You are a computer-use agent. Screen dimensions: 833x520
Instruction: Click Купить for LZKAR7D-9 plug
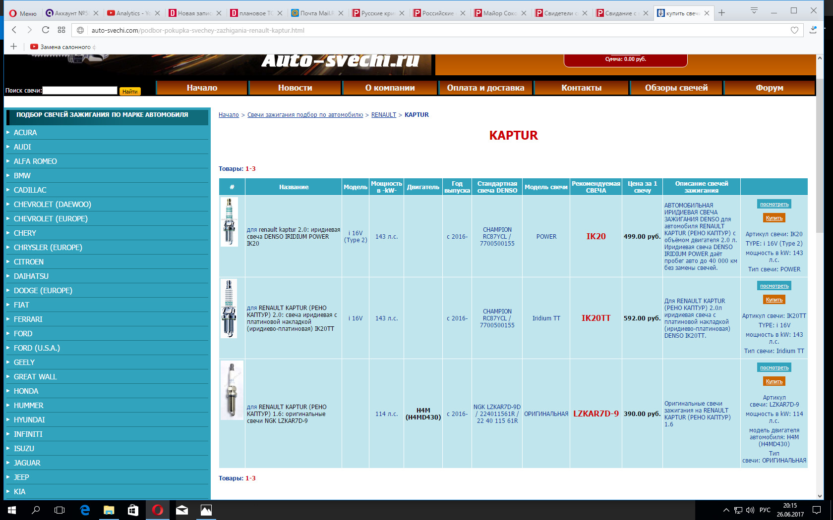coord(774,381)
